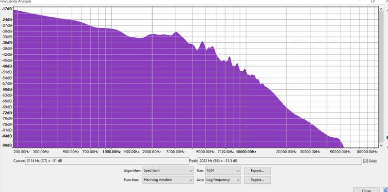Open the Function dropdown showing Hanning window
The image size is (388, 192).
click(x=168, y=180)
